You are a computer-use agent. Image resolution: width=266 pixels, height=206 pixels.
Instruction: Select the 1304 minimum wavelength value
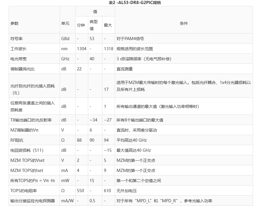[x=82, y=49]
